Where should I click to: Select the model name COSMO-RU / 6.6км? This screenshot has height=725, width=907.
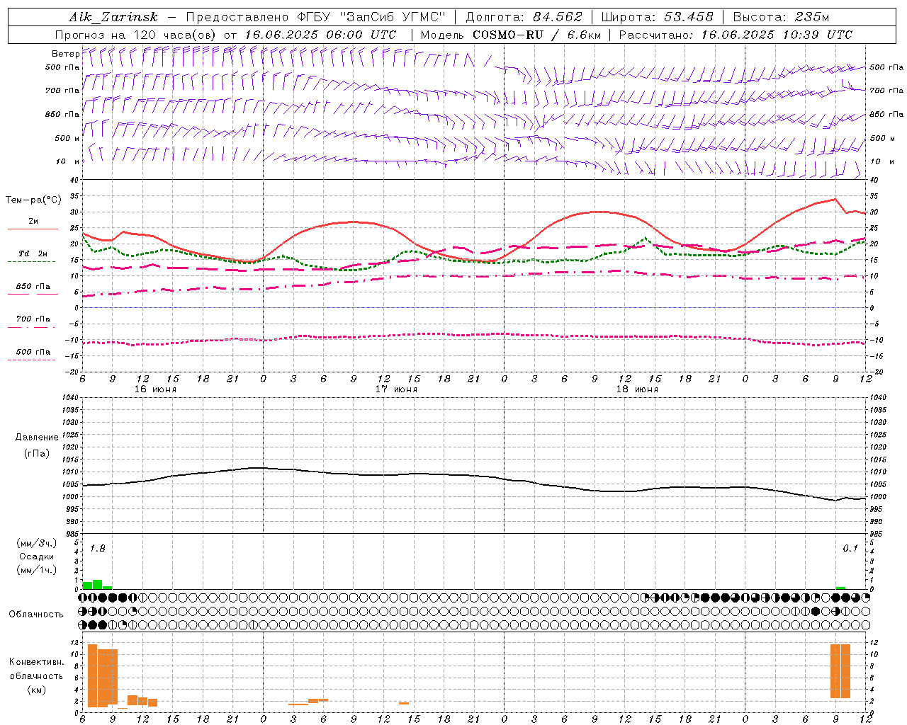click(x=536, y=35)
